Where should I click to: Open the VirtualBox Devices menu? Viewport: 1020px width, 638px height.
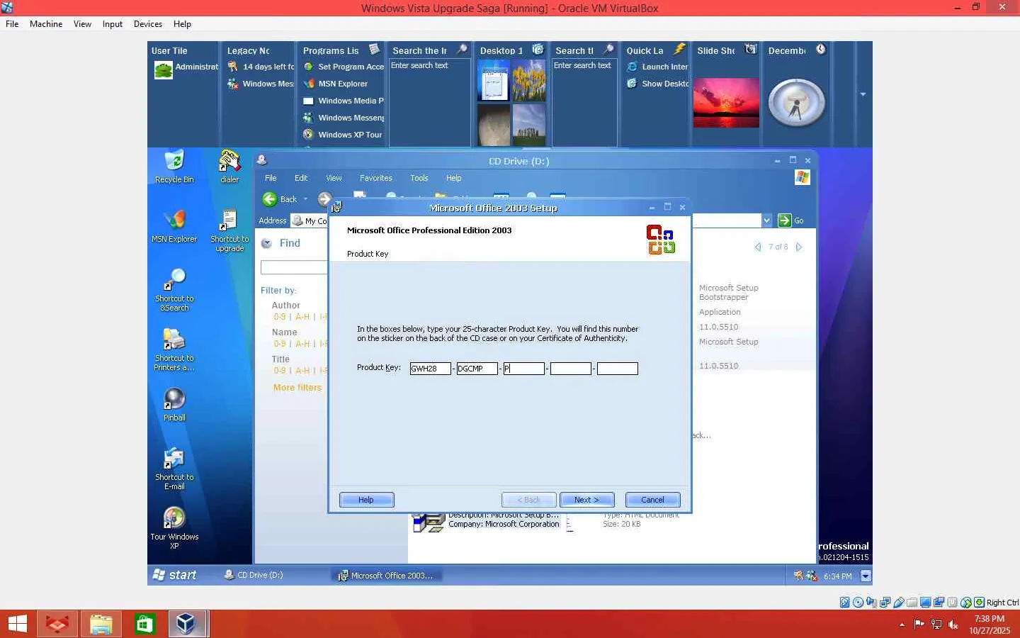pyautogui.click(x=148, y=24)
